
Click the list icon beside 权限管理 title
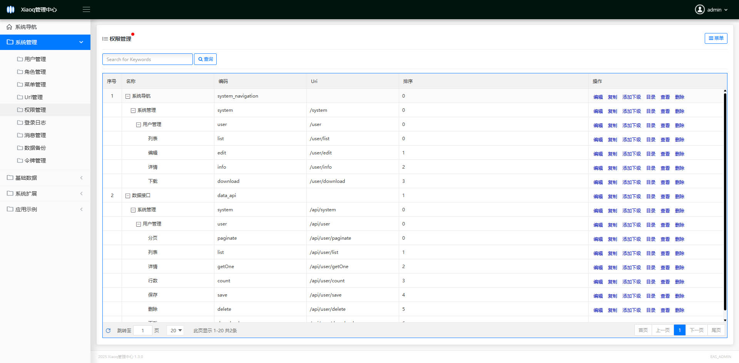(x=105, y=39)
